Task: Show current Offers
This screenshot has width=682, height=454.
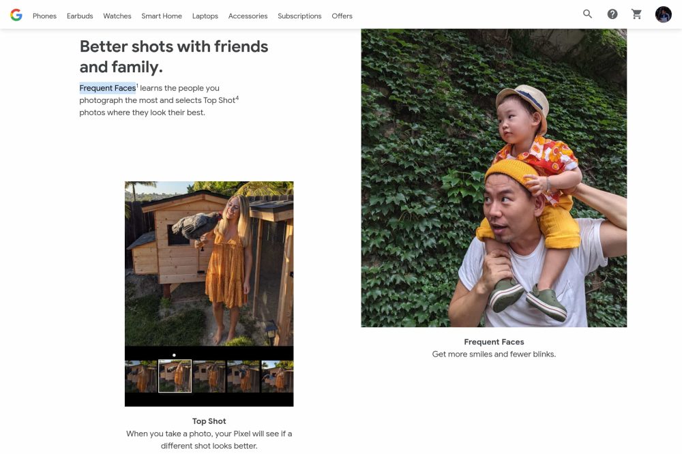Action: point(342,16)
